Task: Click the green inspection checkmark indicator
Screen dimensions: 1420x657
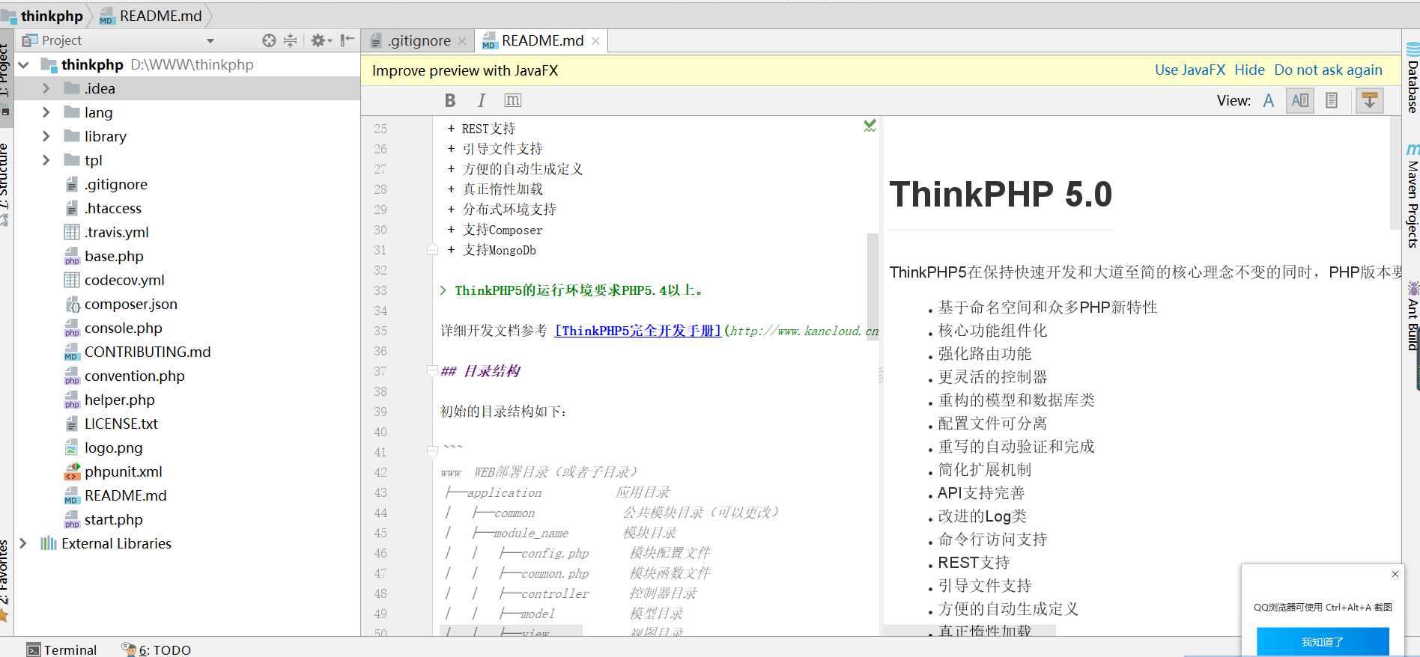Action: click(x=870, y=126)
